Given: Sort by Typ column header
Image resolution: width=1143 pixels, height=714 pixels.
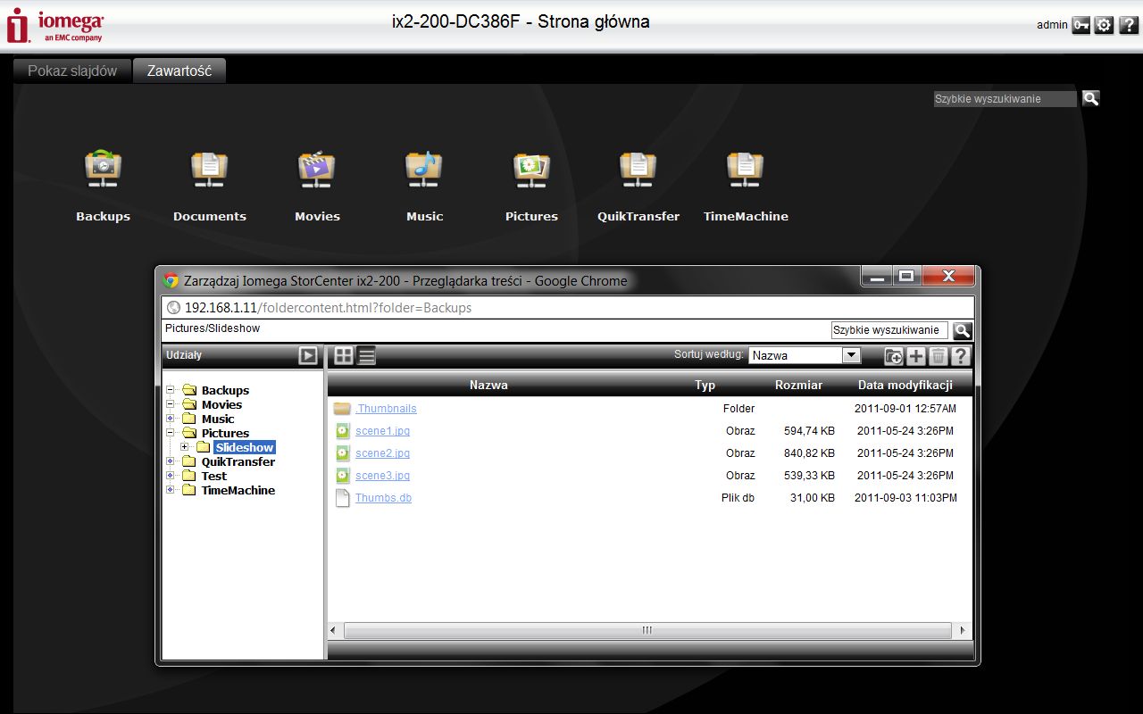Looking at the screenshot, I should 705,385.
